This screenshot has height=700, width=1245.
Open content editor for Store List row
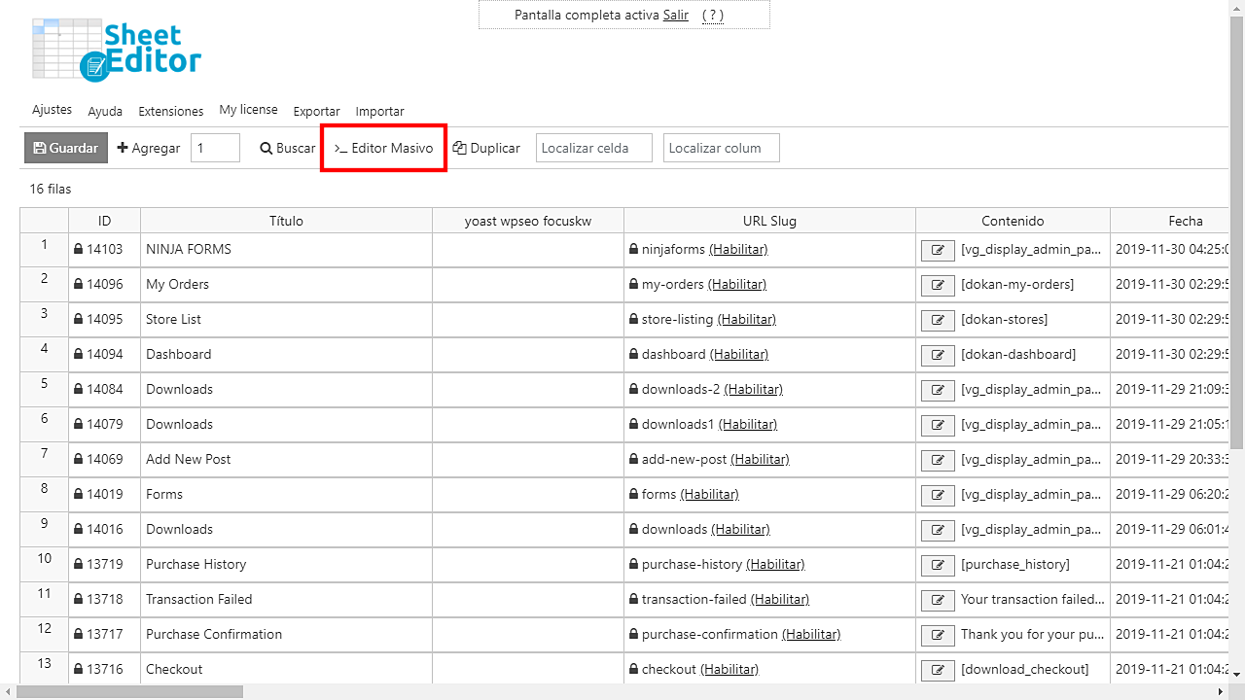[x=938, y=320]
